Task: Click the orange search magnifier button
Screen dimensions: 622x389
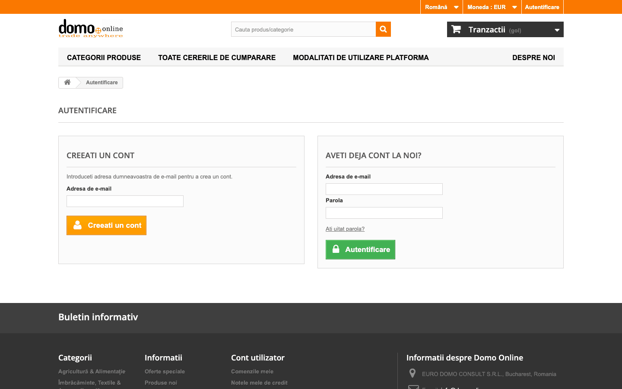Action: [383, 29]
